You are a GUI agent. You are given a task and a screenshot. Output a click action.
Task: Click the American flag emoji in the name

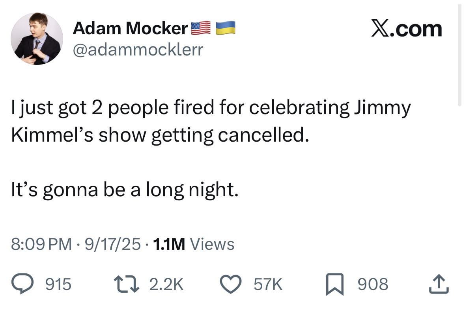click(202, 27)
